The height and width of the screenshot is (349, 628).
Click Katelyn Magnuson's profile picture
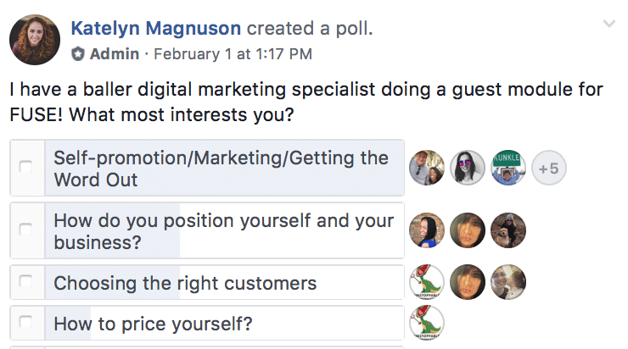click(34, 40)
